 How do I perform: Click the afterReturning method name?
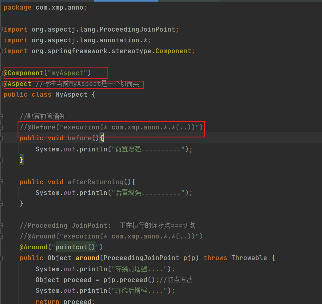point(95,182)
